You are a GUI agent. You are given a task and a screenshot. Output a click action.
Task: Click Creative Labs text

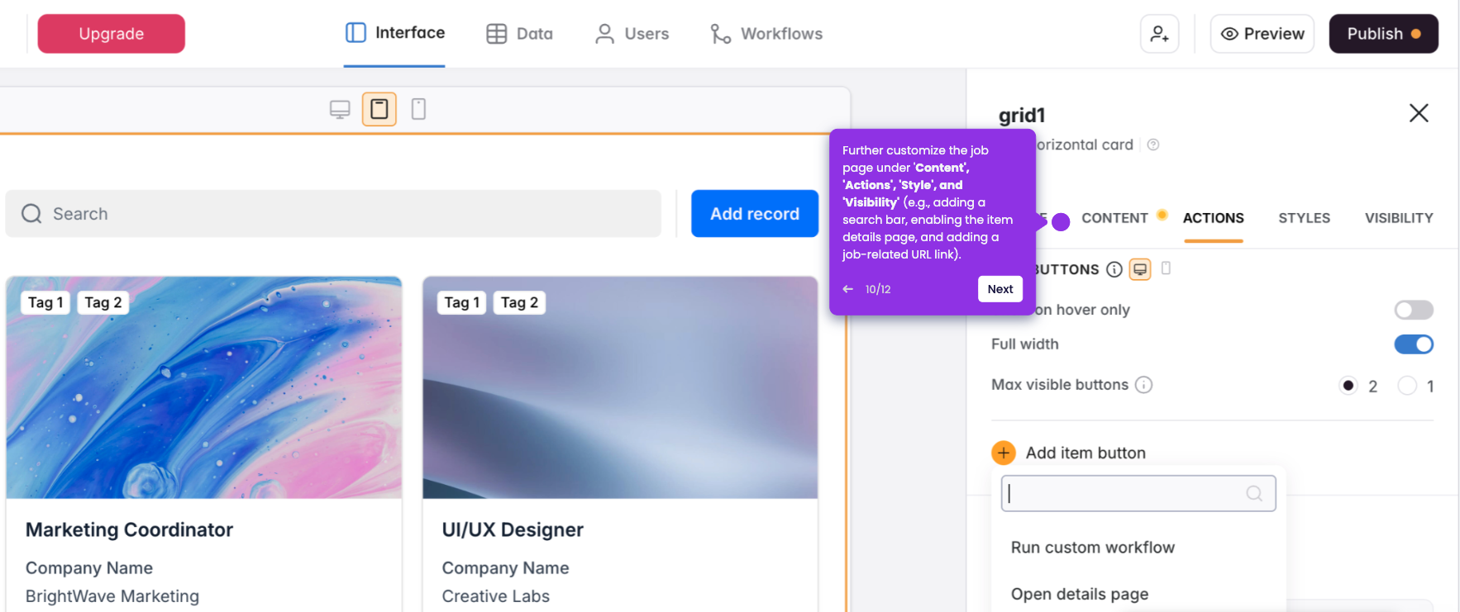point(496,596)
